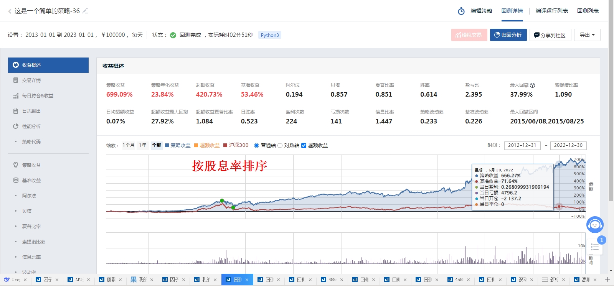Image resolution: width=614 pixels, height=286 pixels.
Task: Toggle the blue 策略收益 legend swatch
Action: tap(167, 145)
